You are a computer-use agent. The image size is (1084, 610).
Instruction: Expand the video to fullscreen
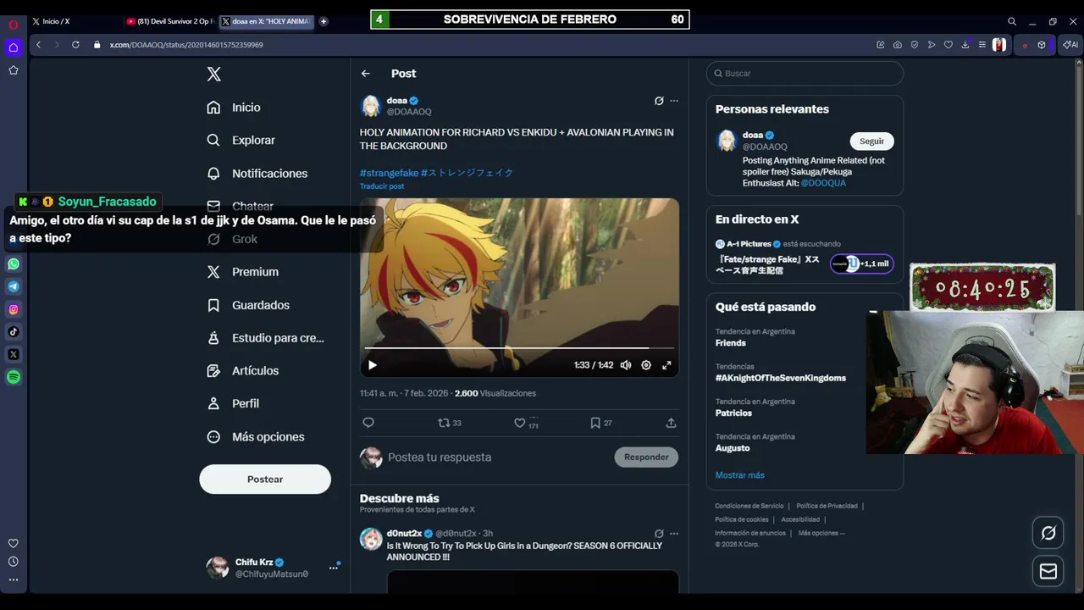(666, 365)
